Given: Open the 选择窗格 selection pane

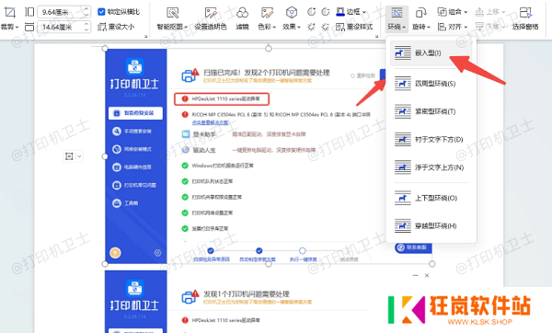Looking at the screenshot, I should [x=525, y=18].
